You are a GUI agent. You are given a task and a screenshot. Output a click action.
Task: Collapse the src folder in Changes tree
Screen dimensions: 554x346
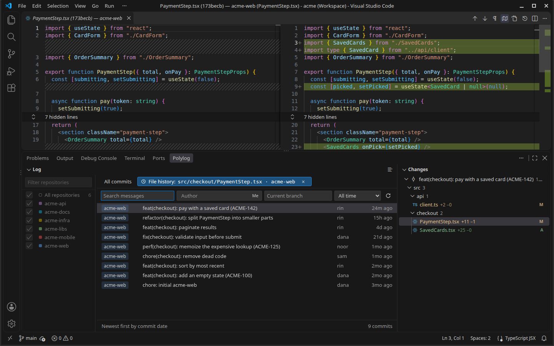coord(409,188)
